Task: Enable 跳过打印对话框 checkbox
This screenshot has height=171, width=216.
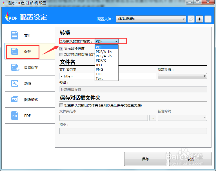Action: pos(61,55)
